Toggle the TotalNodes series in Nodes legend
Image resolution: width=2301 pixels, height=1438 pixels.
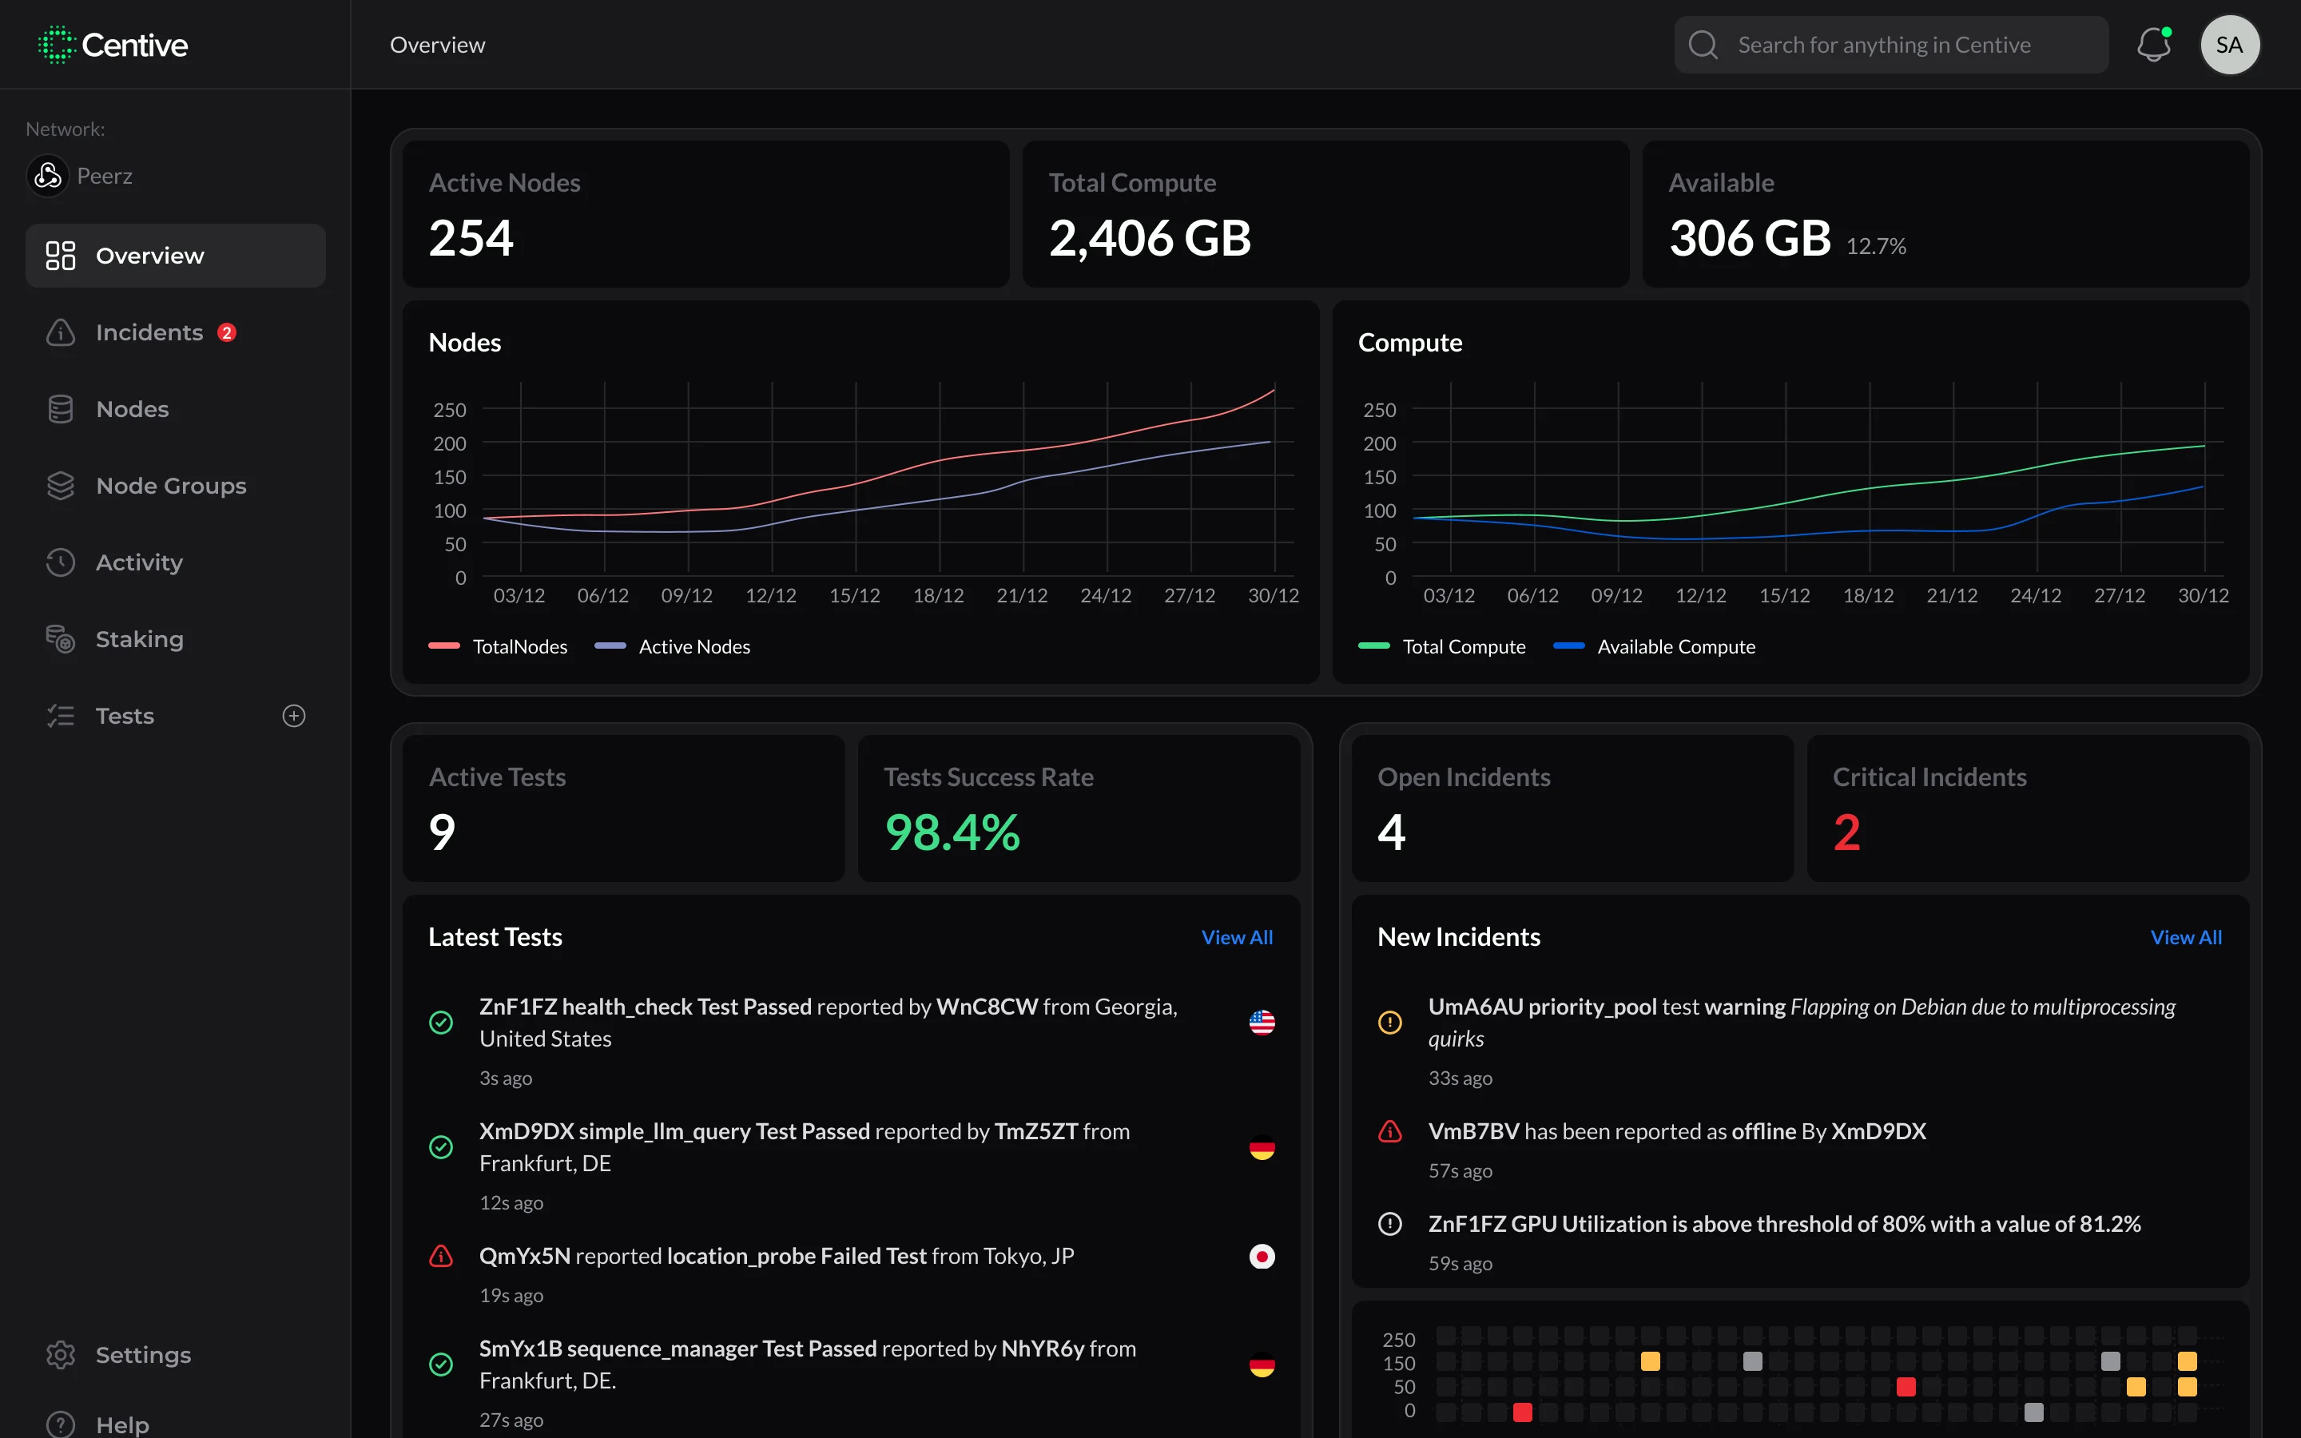[499, 647]
